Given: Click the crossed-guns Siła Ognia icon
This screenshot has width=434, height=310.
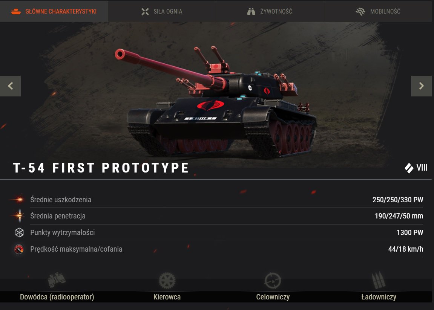Looking at the screenshot, I should point(145,12).
